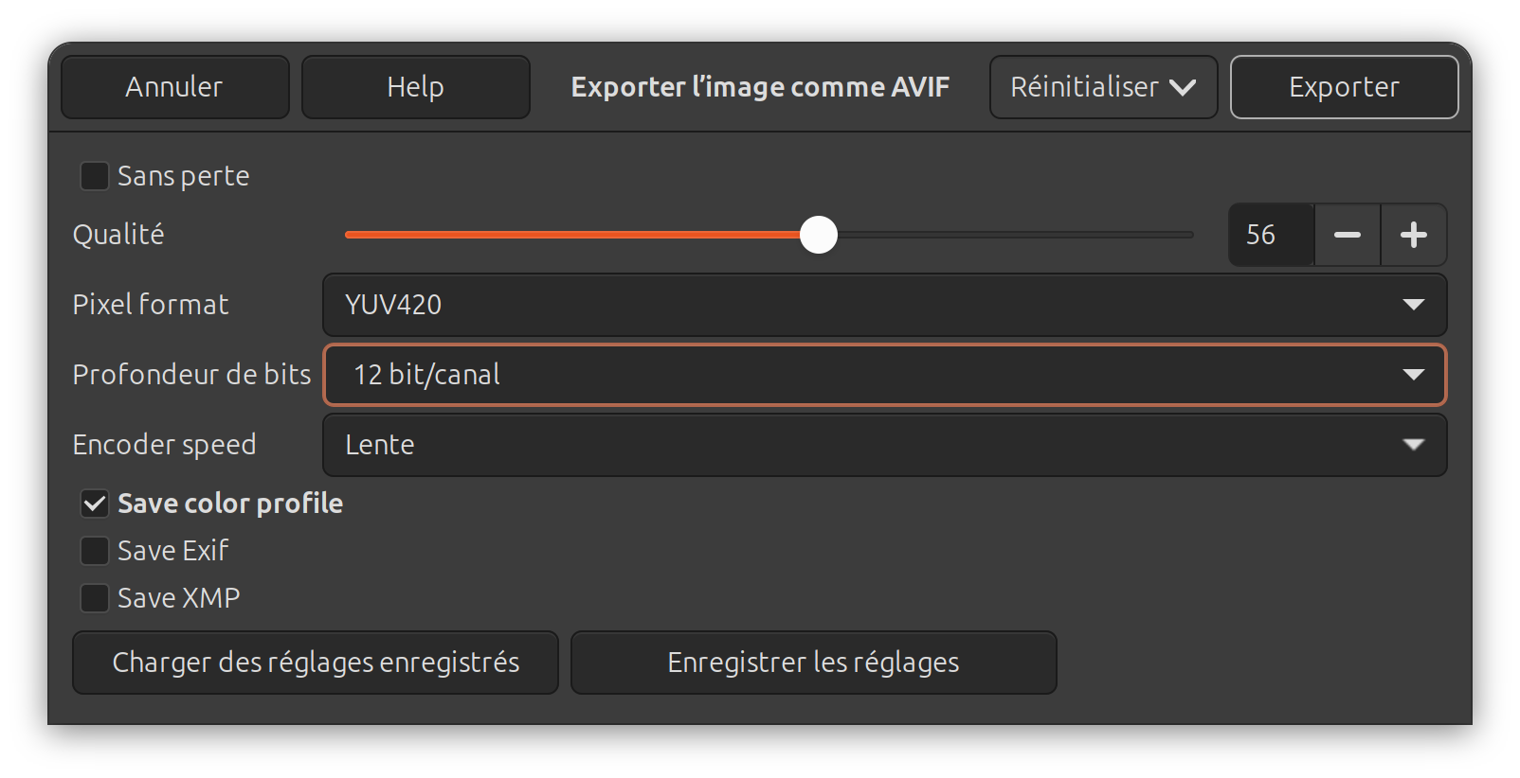Click Enregistrer les réglages
Screen dimensions: 1520x778
[813, 663]
